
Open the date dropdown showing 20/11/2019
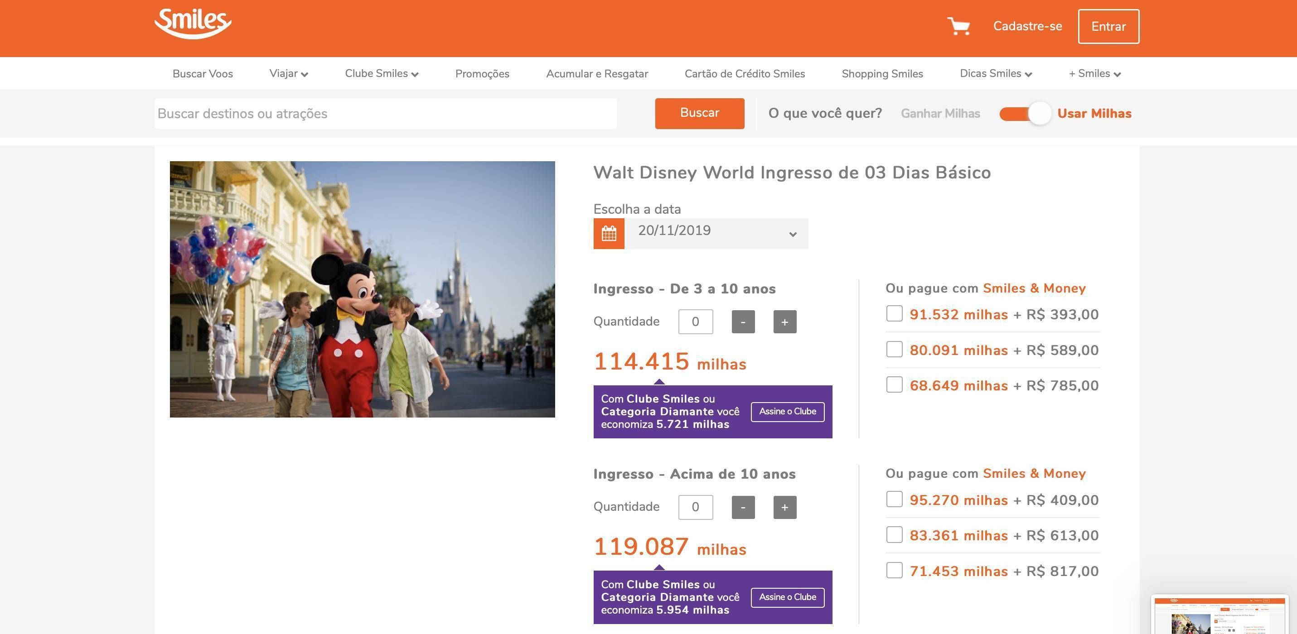click(x=716, y=234)
